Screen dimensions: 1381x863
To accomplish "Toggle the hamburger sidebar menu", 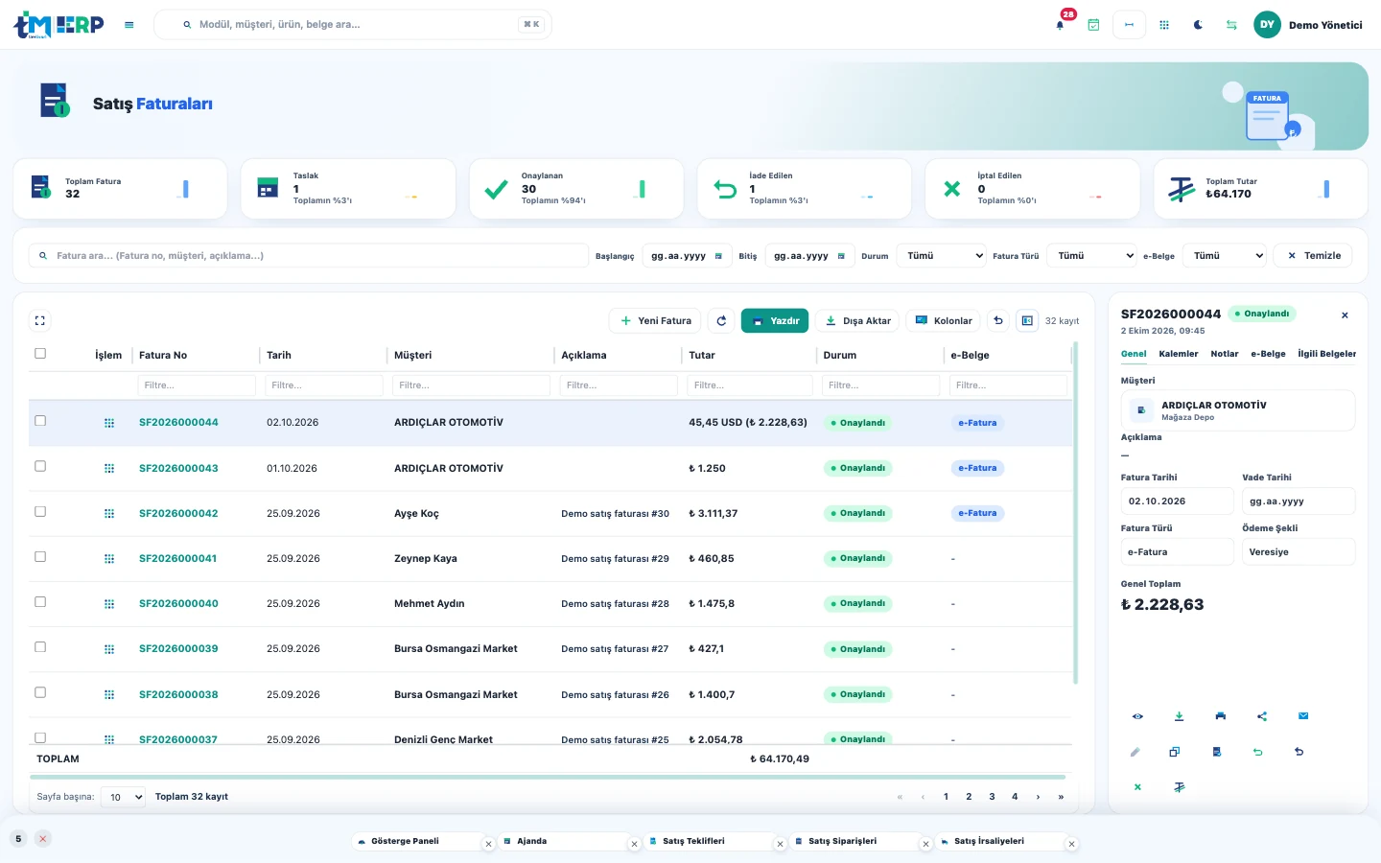I will [x=129, y=25].
